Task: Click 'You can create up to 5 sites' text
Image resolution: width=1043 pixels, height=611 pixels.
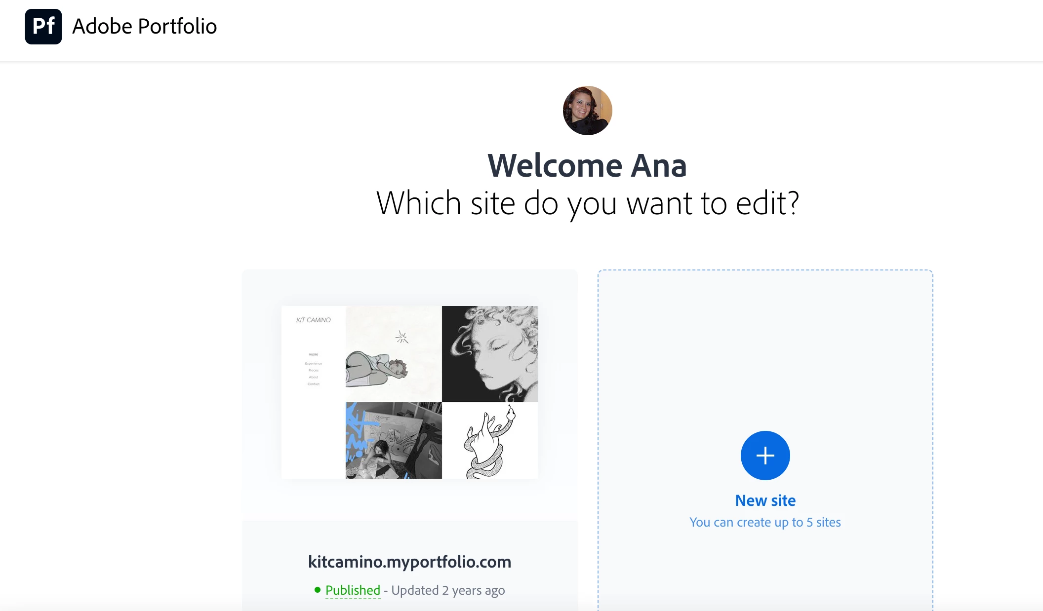Action: point(765,522)
